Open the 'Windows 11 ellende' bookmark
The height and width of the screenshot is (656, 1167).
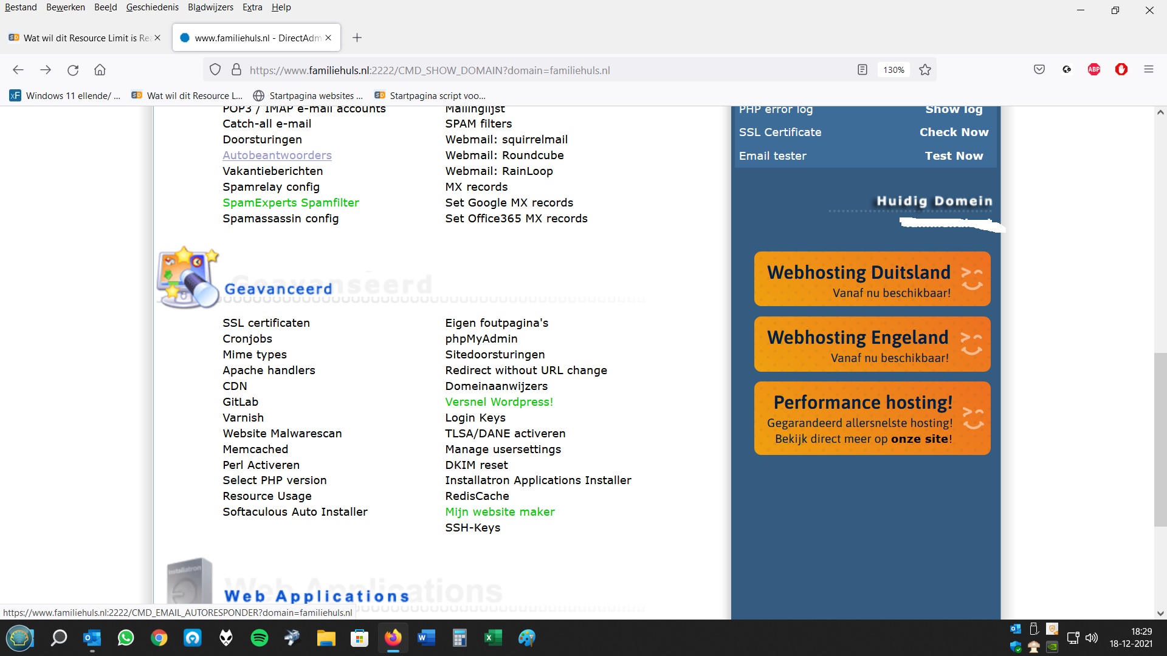(x=65, y=95)
